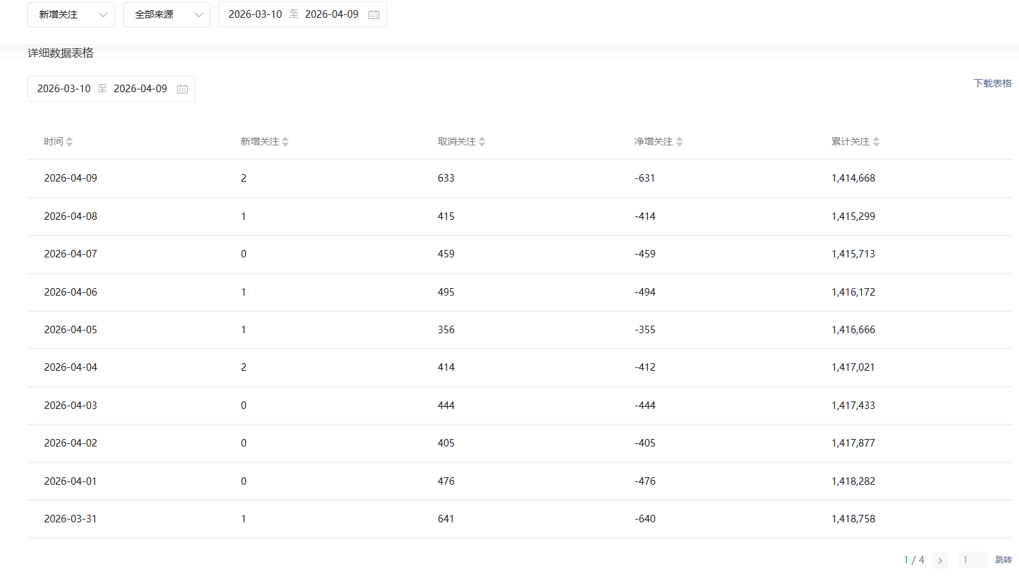Open the 新增关注 metric dropdown
Image resolution: width=1019 pixels, height=579 pixels.
click(x=71, y=14)
